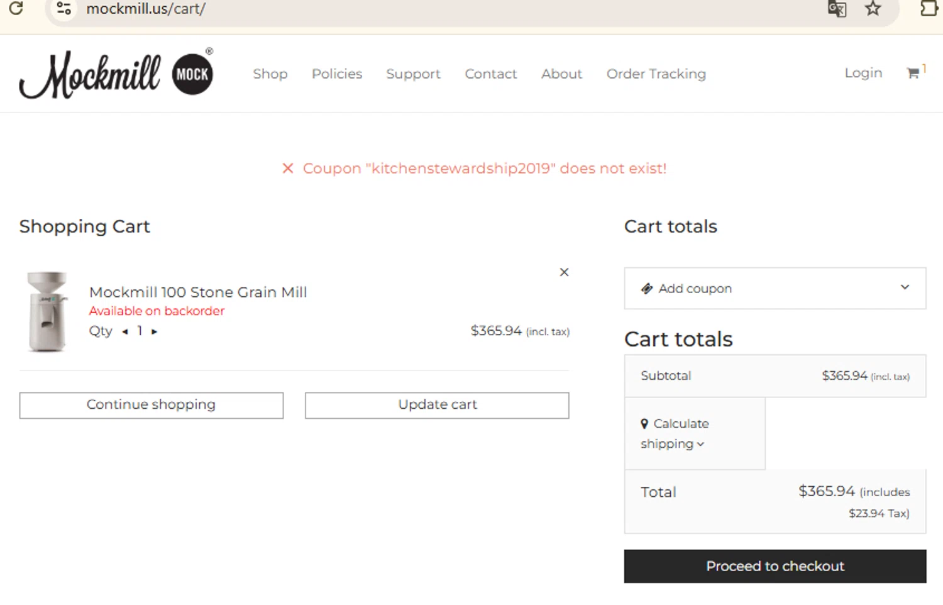Click the location pin icon beside Calculate shipping
The image size is (943, 605).
[x=644, y=424]
